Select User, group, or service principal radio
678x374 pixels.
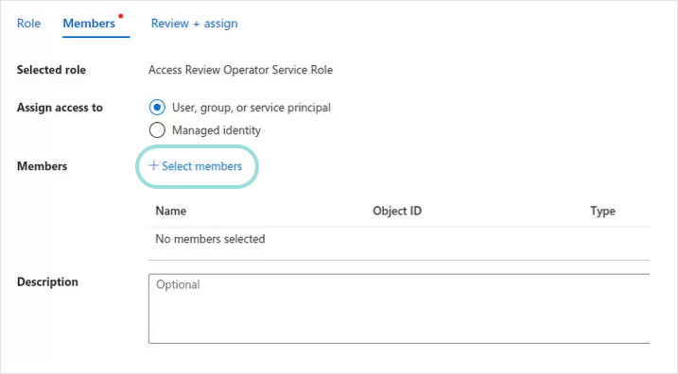tap(157, 107)
